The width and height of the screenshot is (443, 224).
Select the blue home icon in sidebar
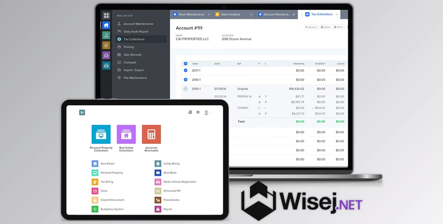[106, 26]
